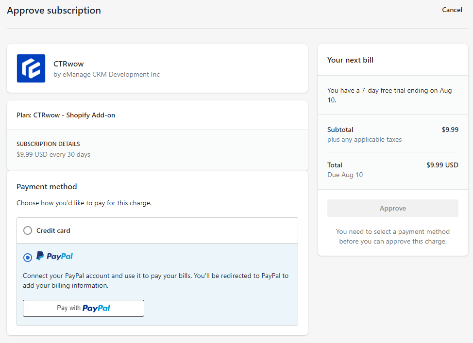
Task: Click the 'Choose how you'd like to pay' text
Action: (84, 203)
